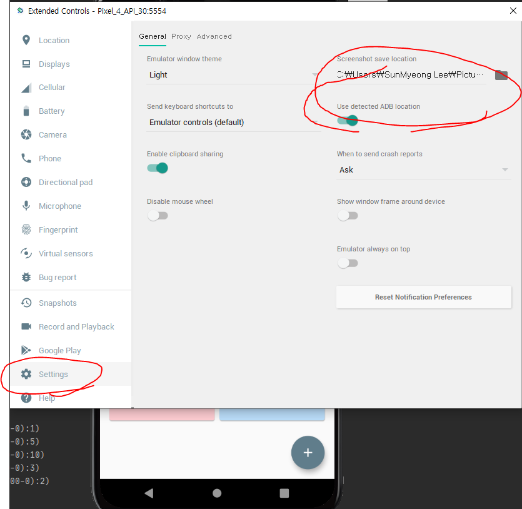Click the Microphone icon
Image resolution: width=522 pixels, height=509 pixels.
(26, 206)
